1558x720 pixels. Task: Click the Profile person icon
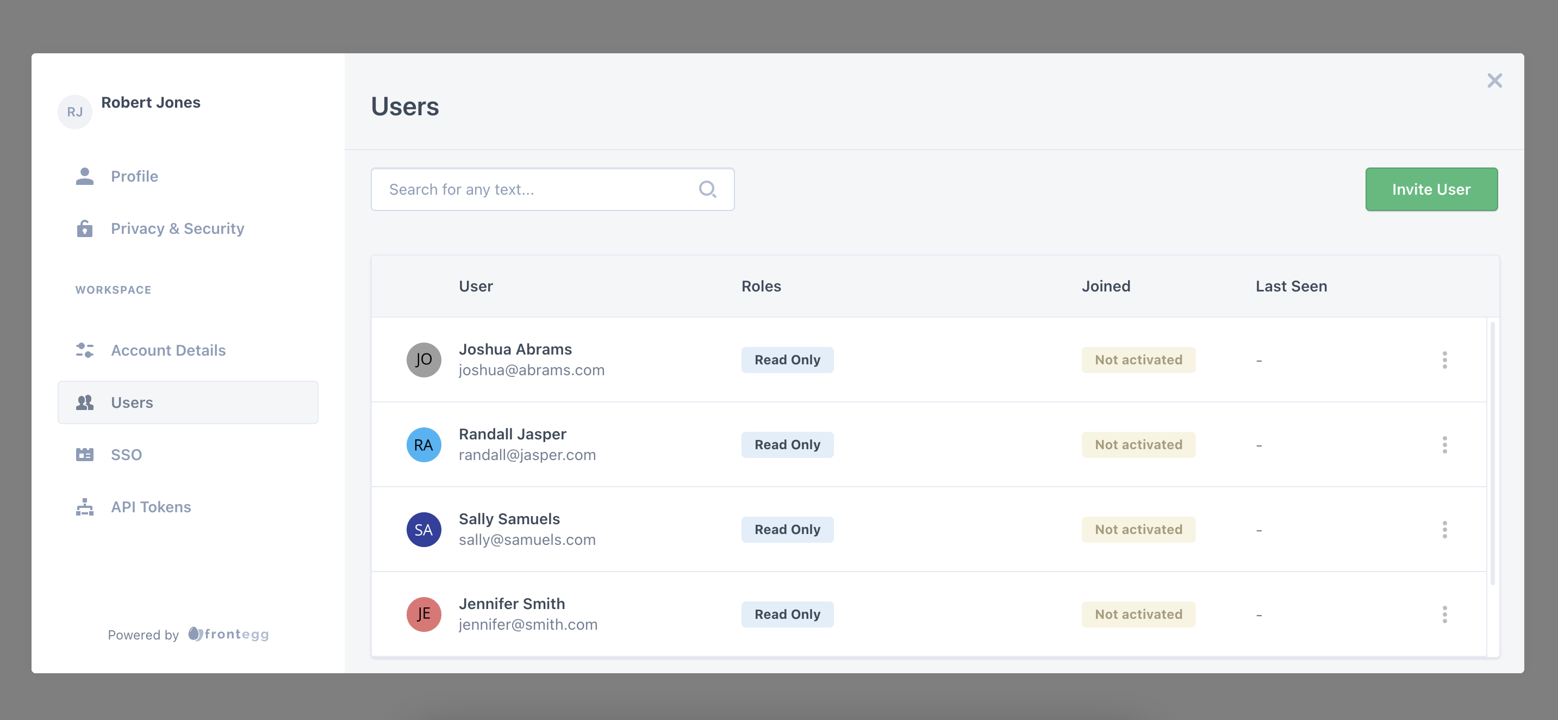click(85, 176)
